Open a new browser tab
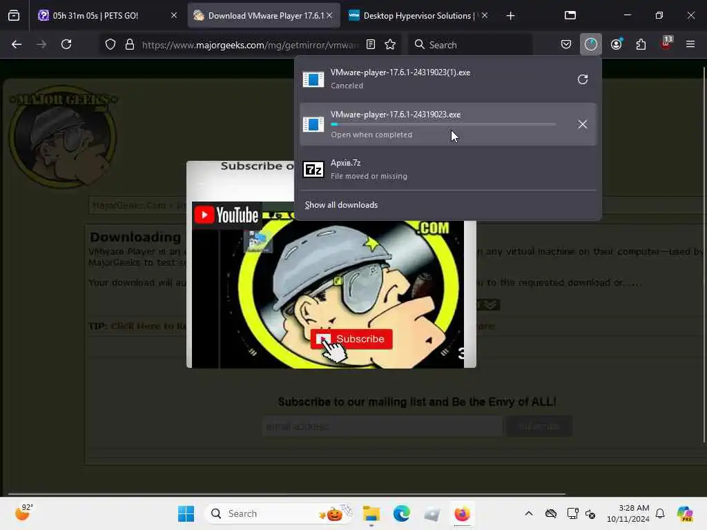This screenshot has width=707, height=530. coord(510,16)
